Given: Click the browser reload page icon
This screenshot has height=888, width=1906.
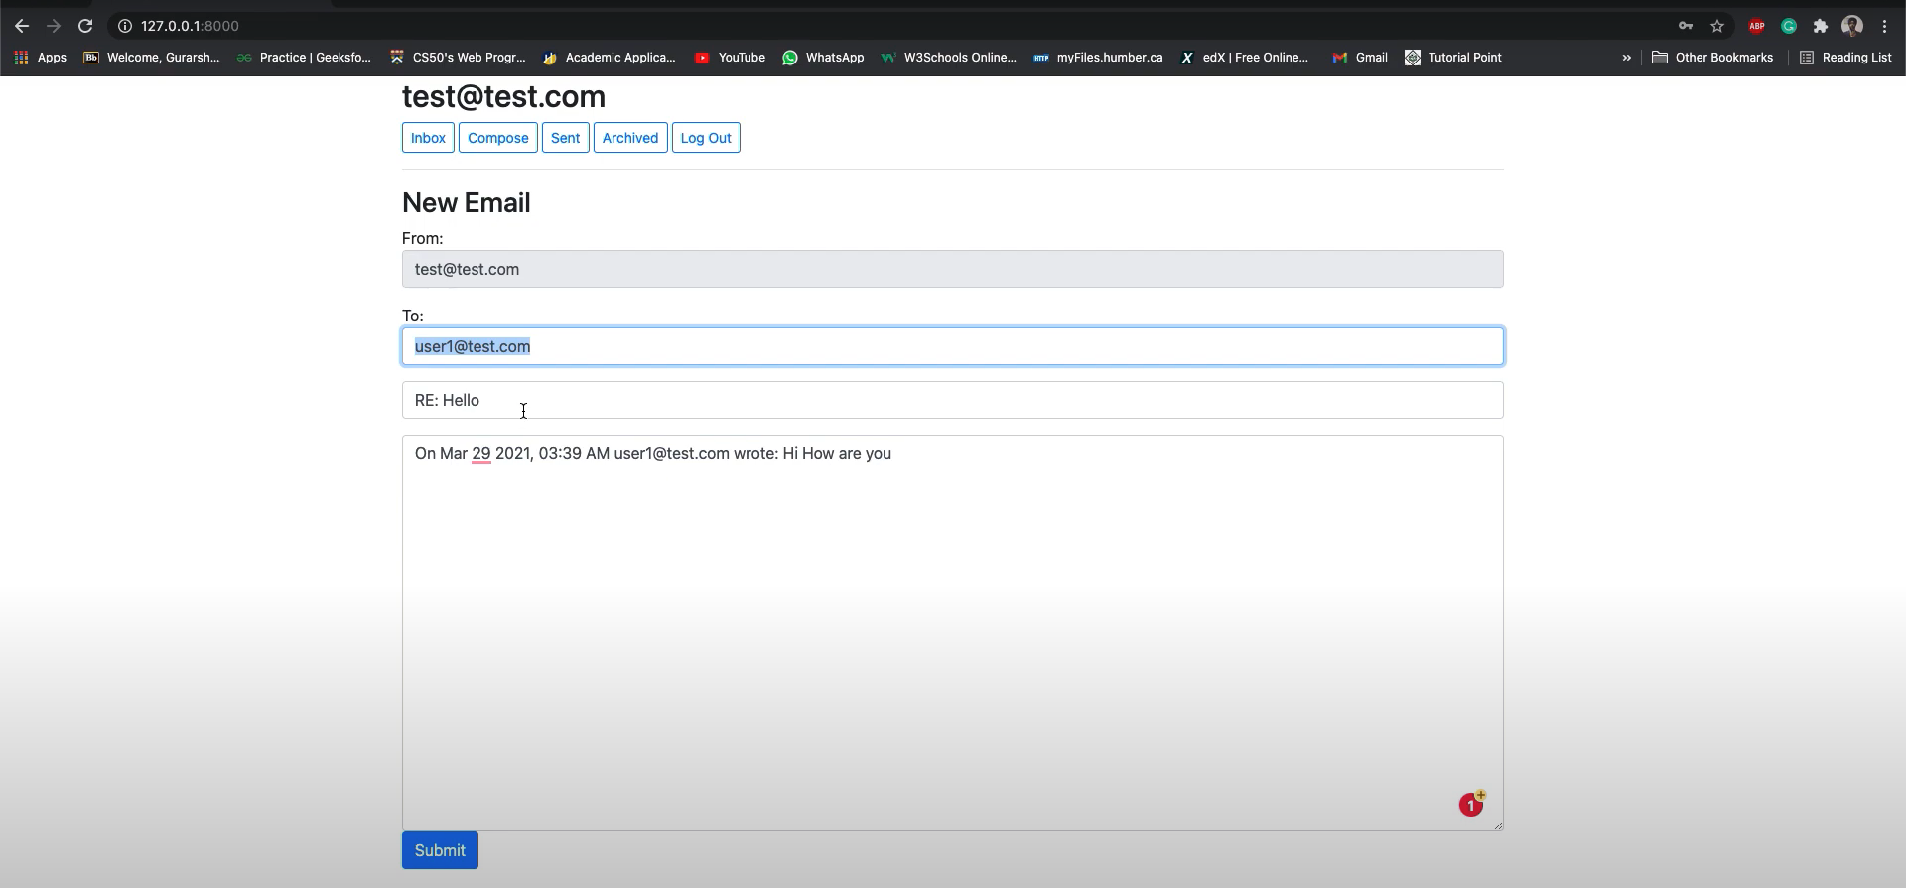Looking at the screenshot, I should [85, 26].
